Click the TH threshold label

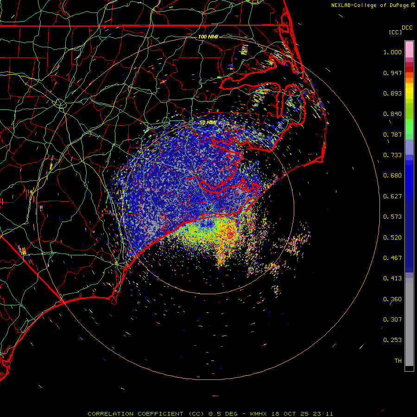[x=398, y=361]
